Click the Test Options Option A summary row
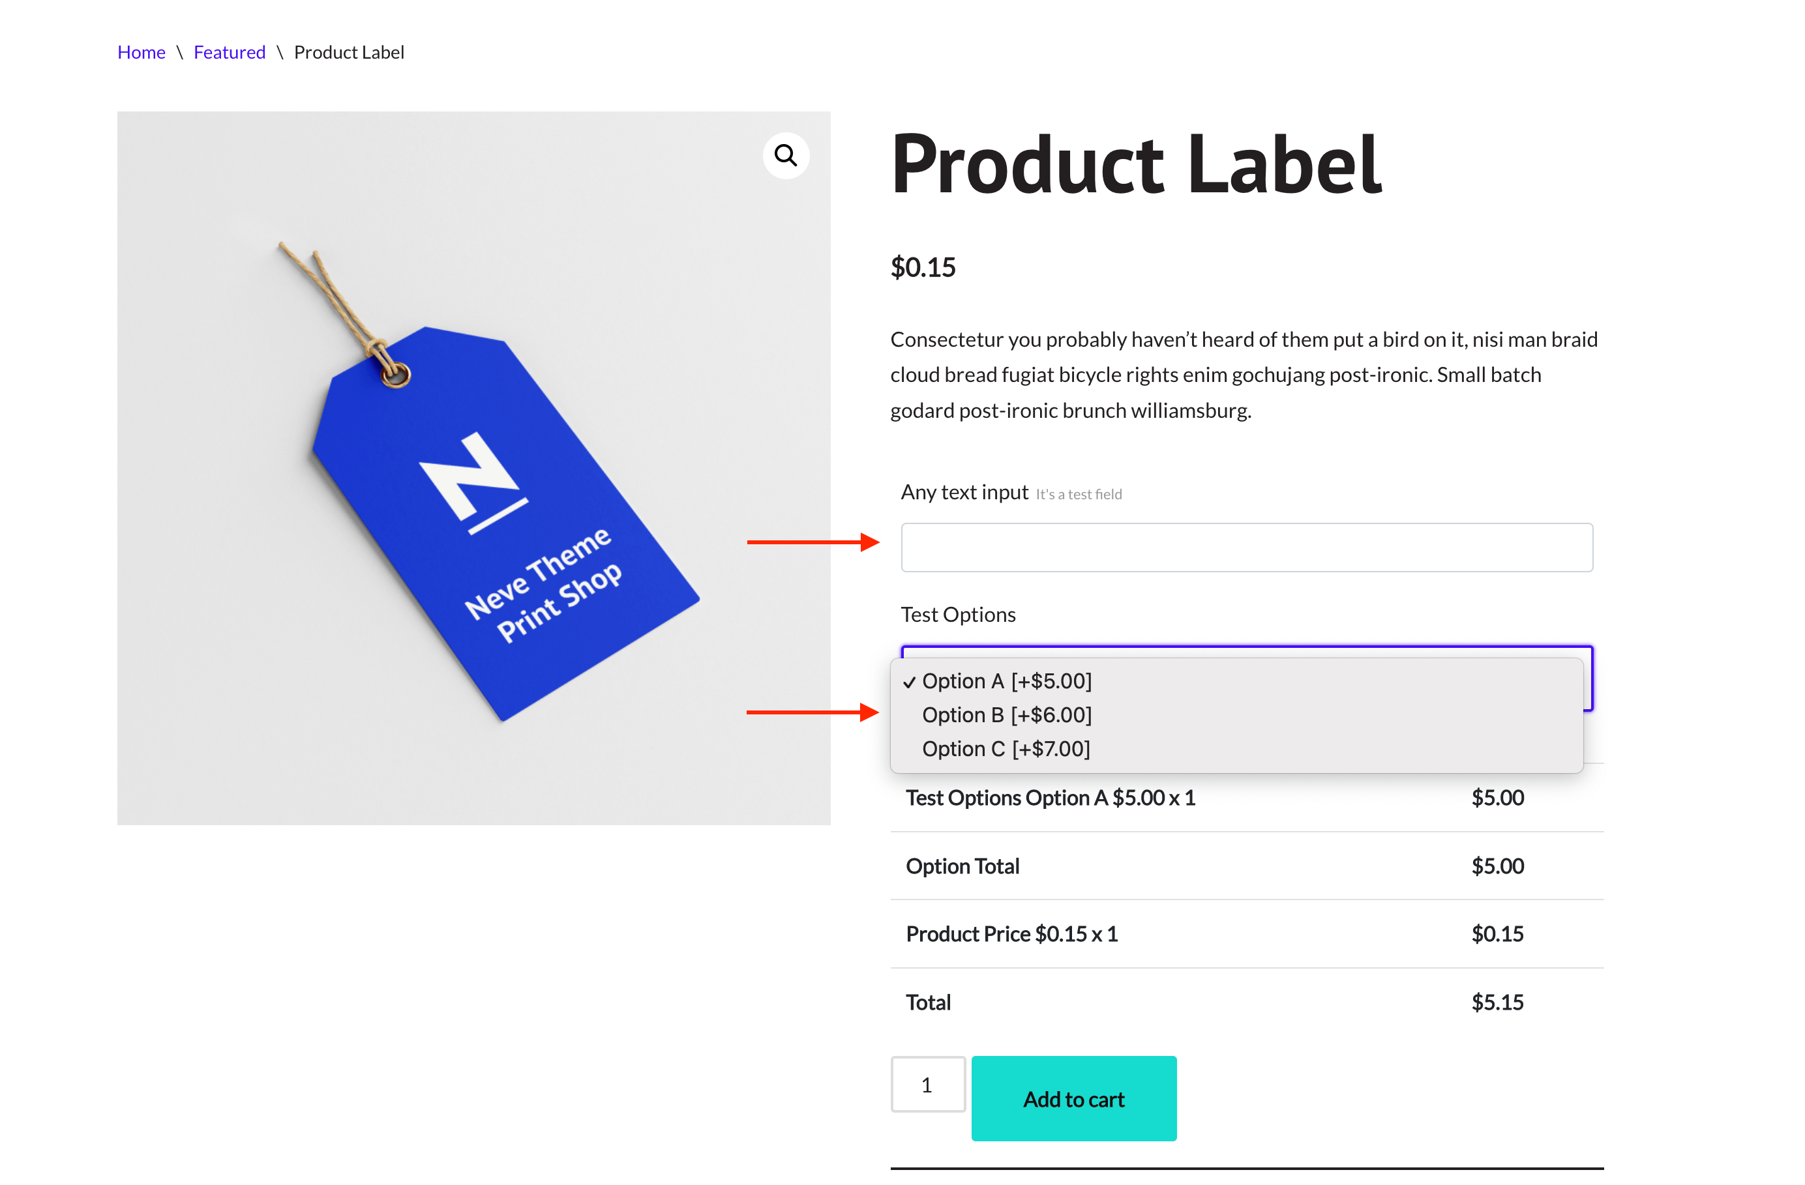Screen dimensions: 1805x1185 click(x=1051, y=798)
